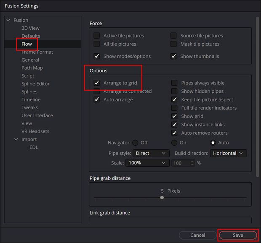Disable Auto remove routers
The image size is (261, 243).
[x=174, y=133]
